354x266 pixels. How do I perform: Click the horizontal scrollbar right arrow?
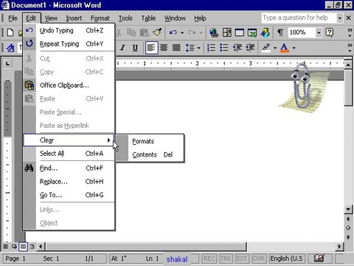point(339,246)
